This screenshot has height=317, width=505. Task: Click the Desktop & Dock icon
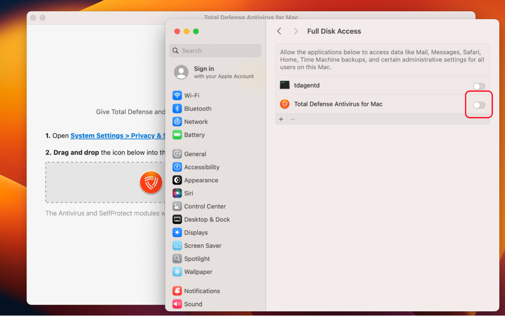(x=177, y=219)
